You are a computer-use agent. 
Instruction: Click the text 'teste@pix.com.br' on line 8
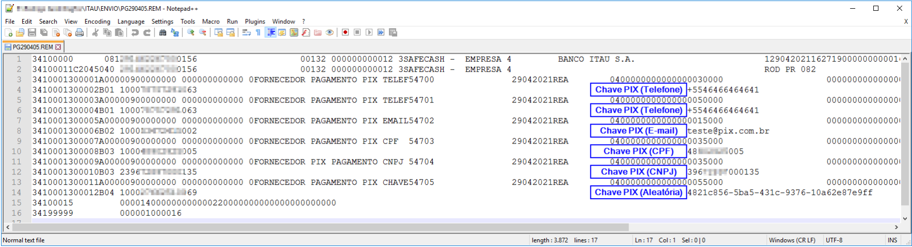[x=728, y=131]
